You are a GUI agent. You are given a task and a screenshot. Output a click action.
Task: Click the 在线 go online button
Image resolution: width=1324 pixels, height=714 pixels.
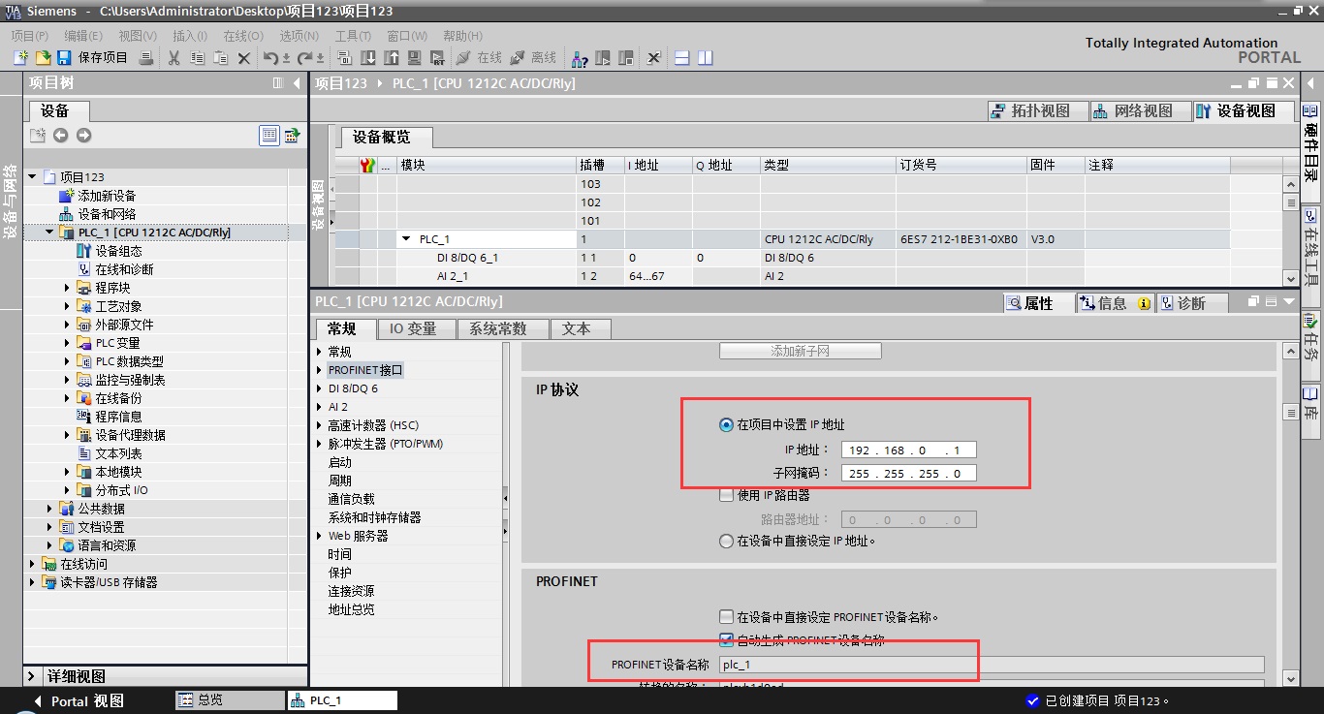click(479, 58)
